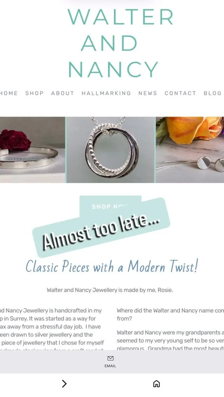This screenshot has height=397, width=224.
Task: Tap the EMAIL label in bottom bar
Action: [110, 366]
